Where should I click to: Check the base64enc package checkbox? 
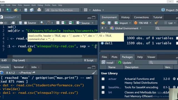[x=103, y=87]
